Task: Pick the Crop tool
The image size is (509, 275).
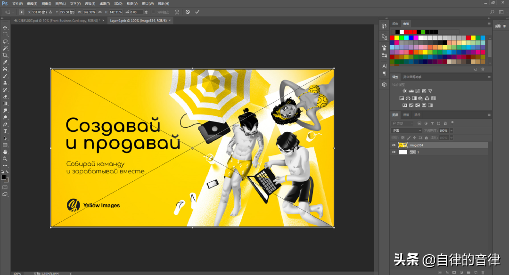Action: click(x=5, y=55)
